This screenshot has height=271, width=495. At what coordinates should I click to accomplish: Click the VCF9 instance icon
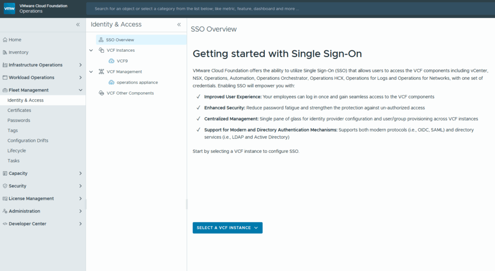tap(112, 61)
